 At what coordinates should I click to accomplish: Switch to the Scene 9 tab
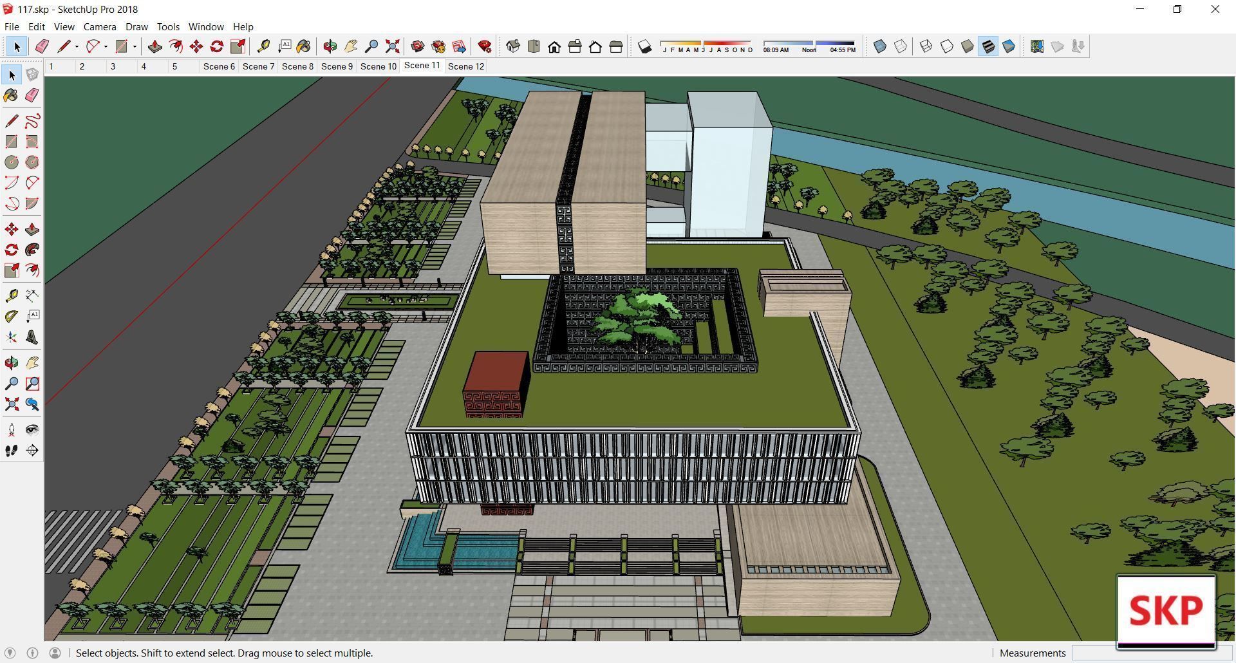point(337,66)
